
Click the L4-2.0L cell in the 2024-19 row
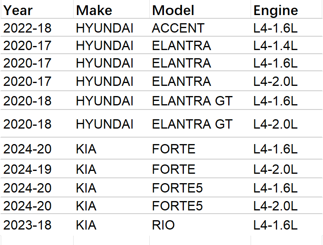pyautogui.click(x=275, y=169)
